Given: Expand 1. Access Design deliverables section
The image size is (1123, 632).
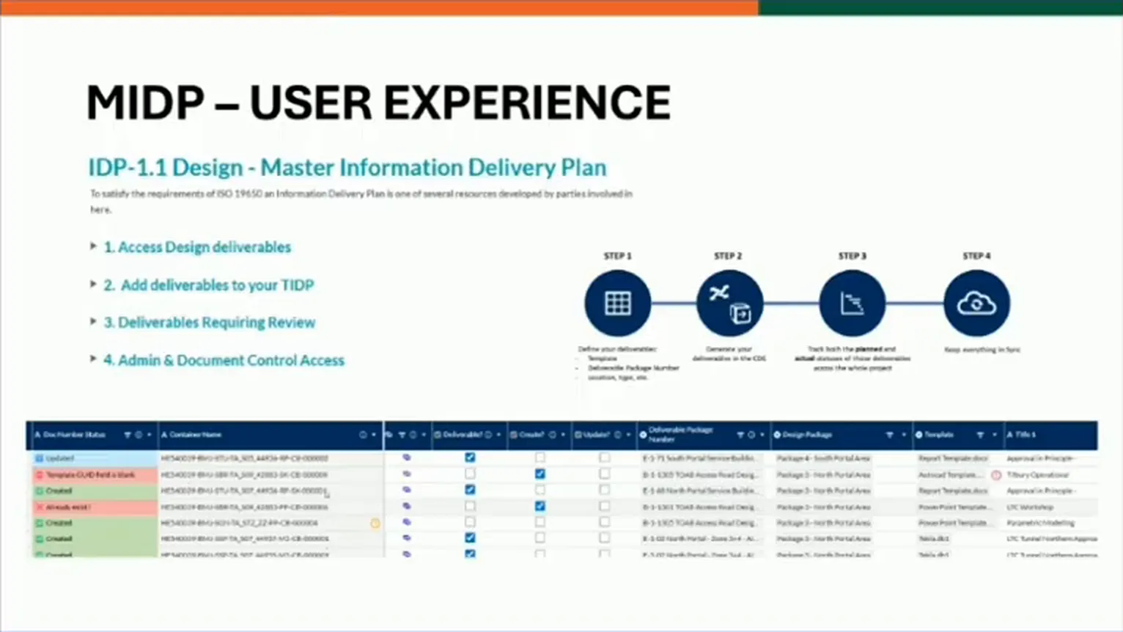Looking at the screenshot, I should click(93, 246).
